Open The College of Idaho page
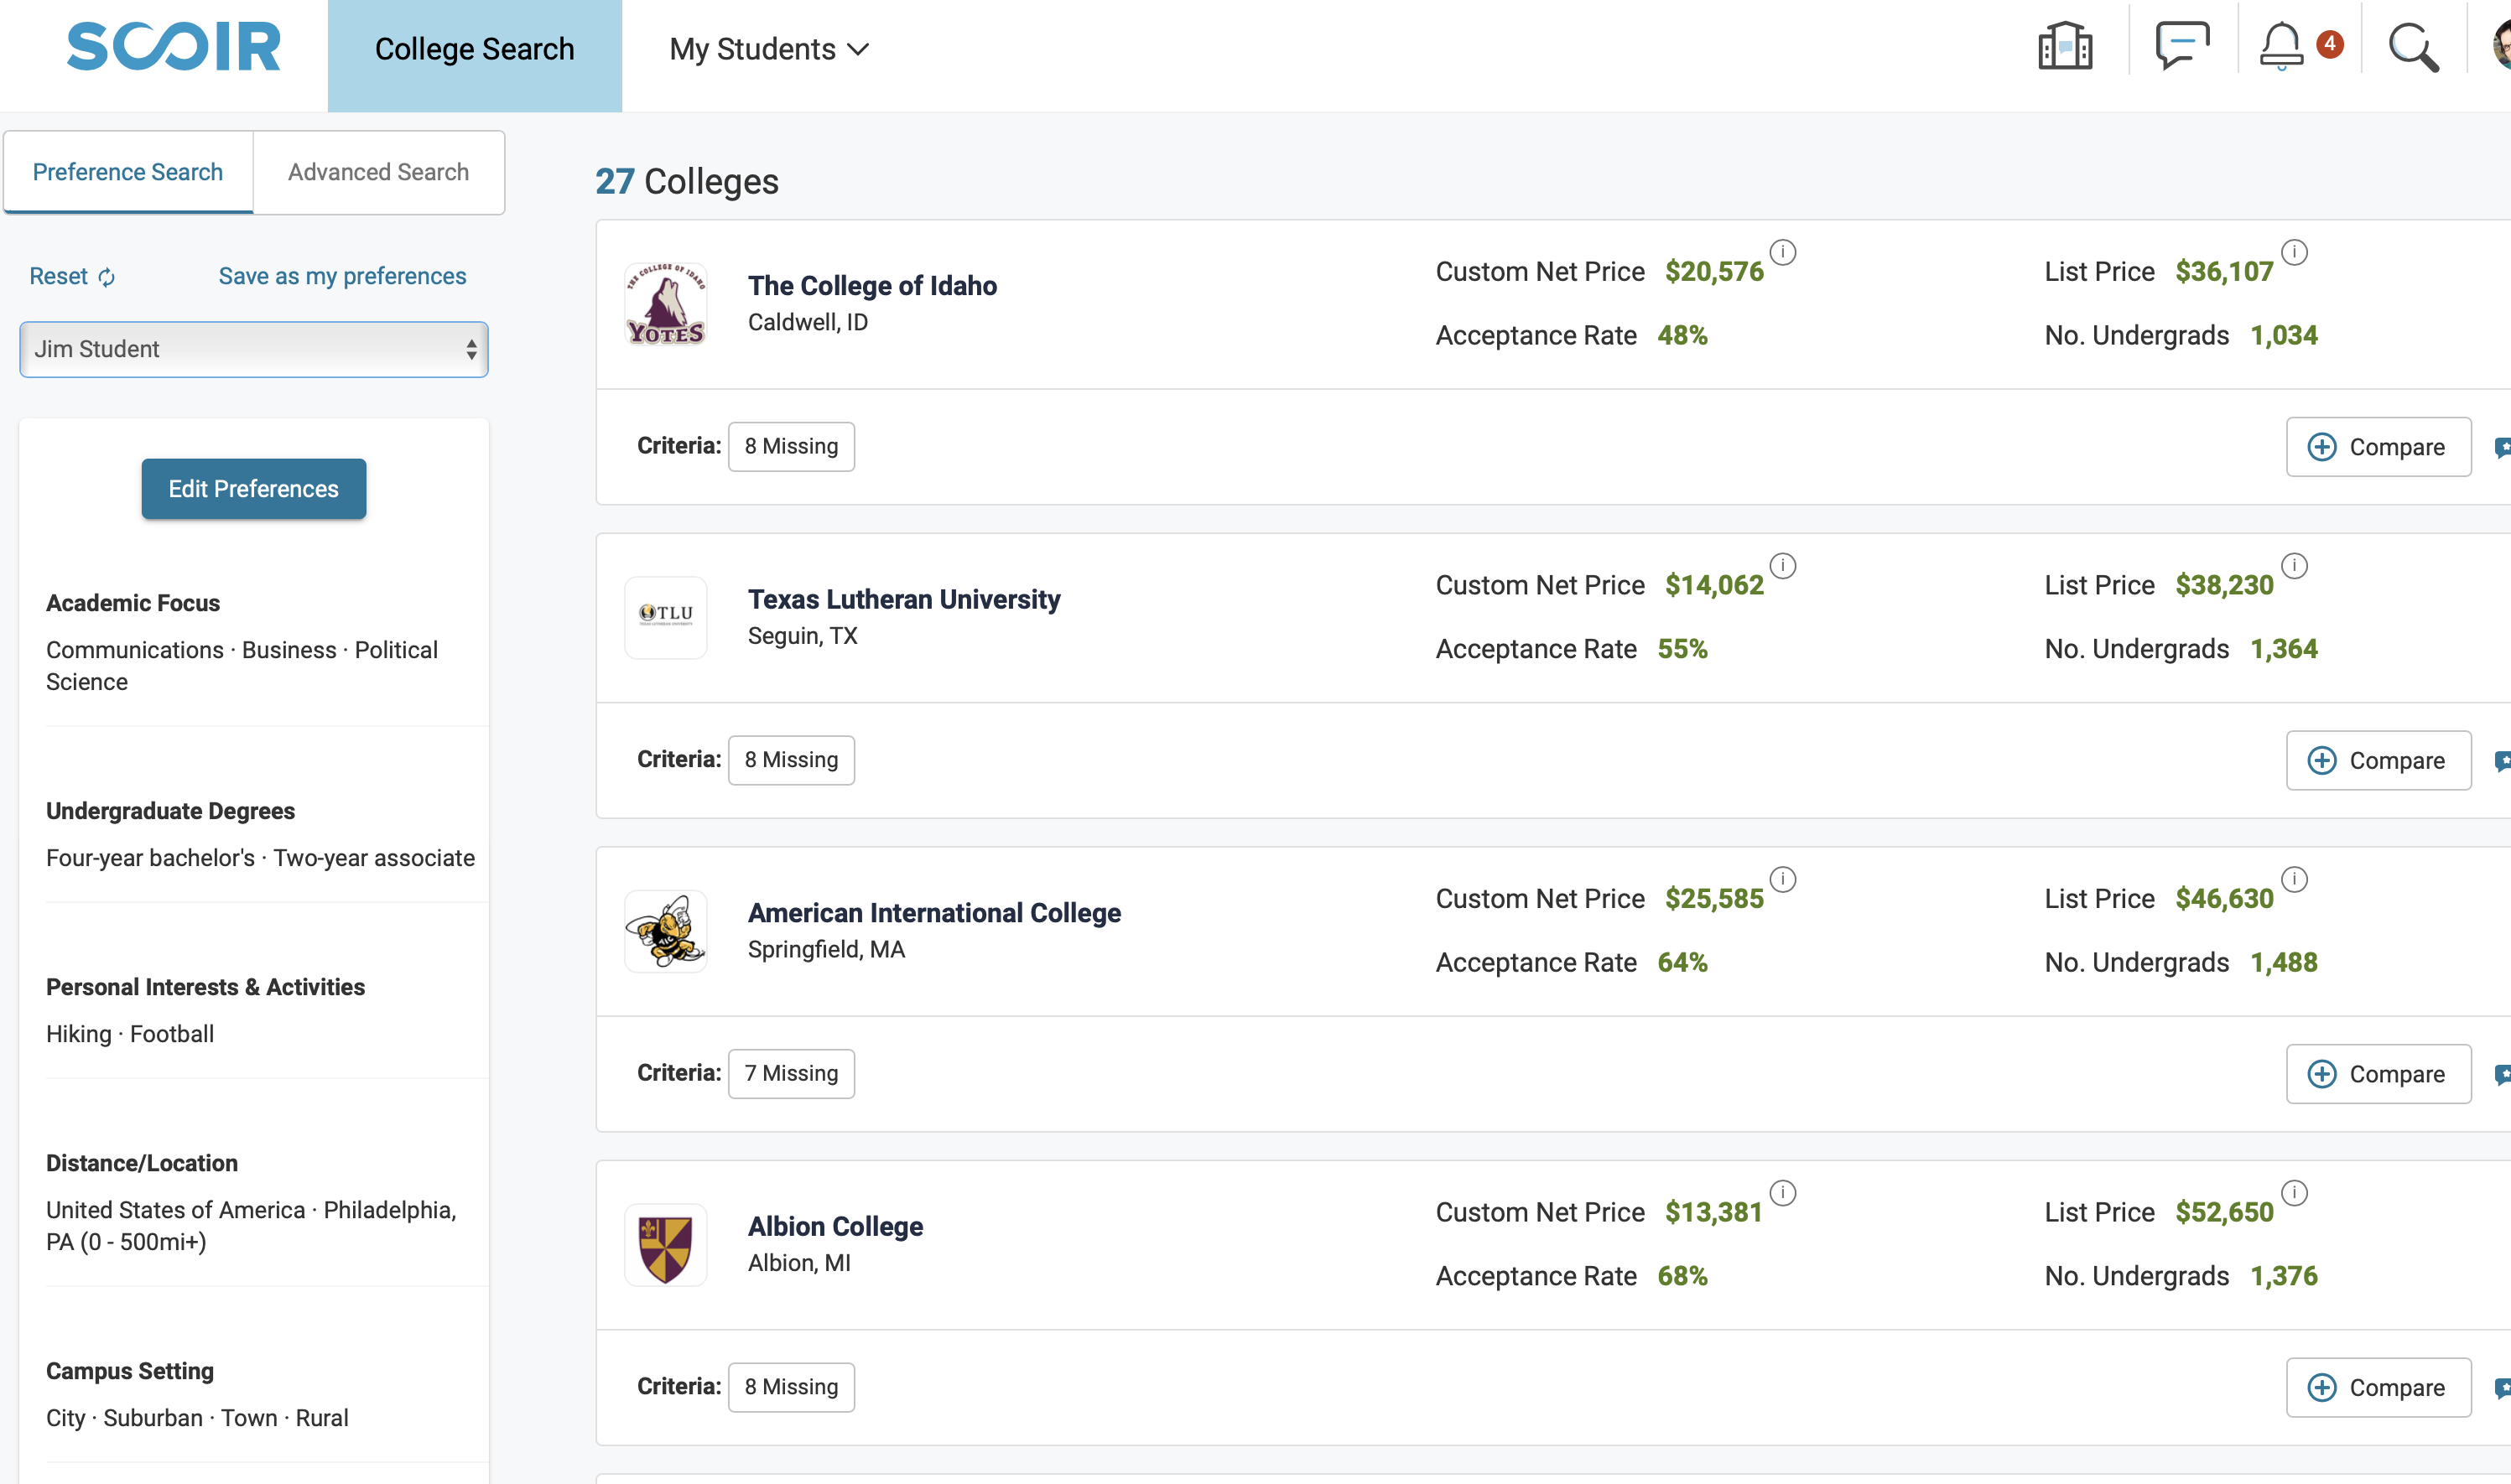Screen dimensions: 2511x1484 point(872,286)
